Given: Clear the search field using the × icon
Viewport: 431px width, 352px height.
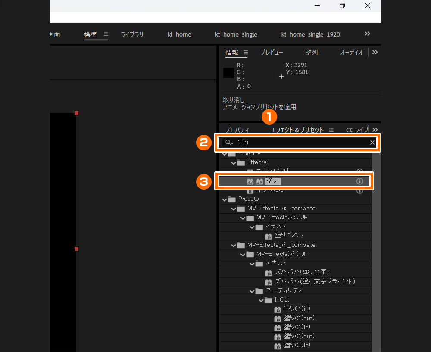Looking at the screenshot, I should 372,142.
